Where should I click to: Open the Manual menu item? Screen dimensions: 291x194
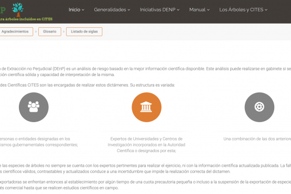tap(197, 9)
